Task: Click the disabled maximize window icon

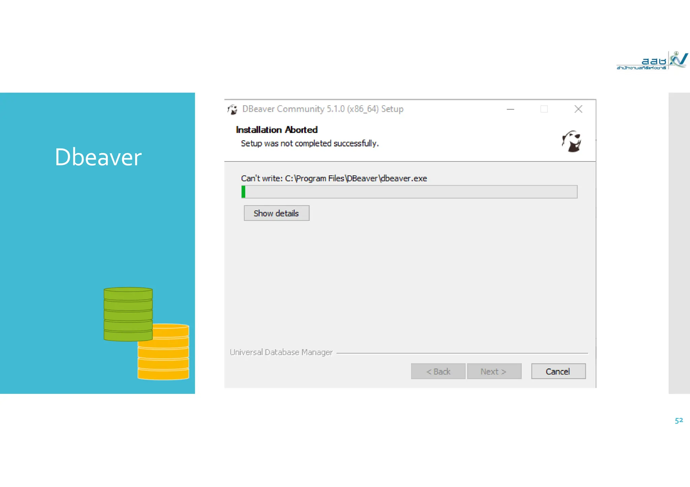Action: click(x=544, y=109)
